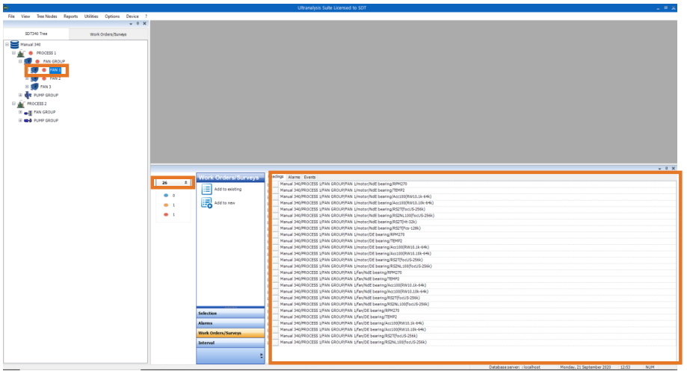Click the Add to new survey icon
The image size is (687, 374).
[x=206, y=203]
